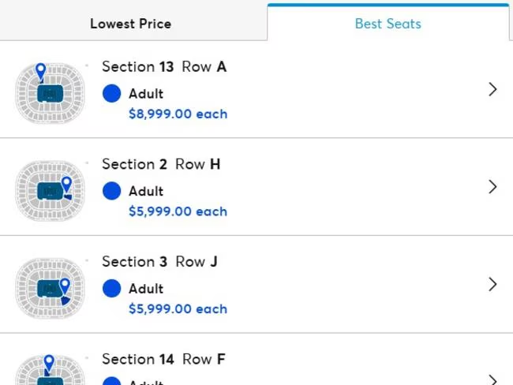
Task: Open Section 13 Row A with its chevron
Action: pos(492,89)
